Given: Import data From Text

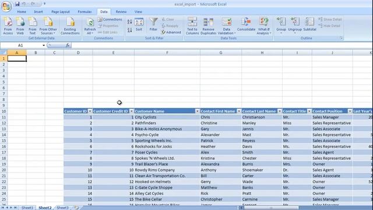Looking at the screenshot, I should point(33,26).
